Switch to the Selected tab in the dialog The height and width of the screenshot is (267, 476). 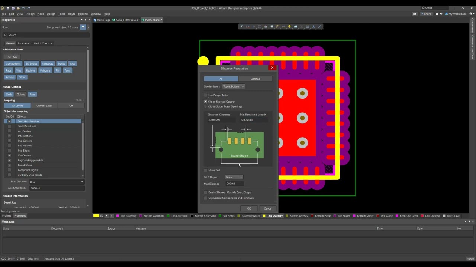pos(255,79)
